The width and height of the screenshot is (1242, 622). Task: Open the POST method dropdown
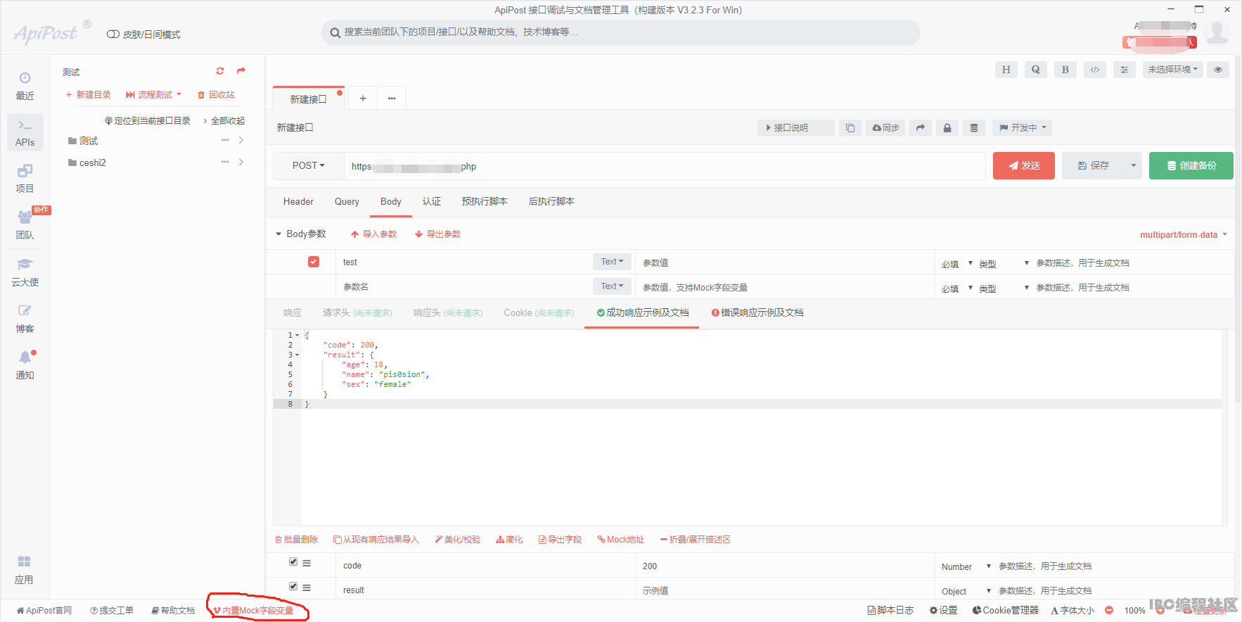(x=309, y=165)
